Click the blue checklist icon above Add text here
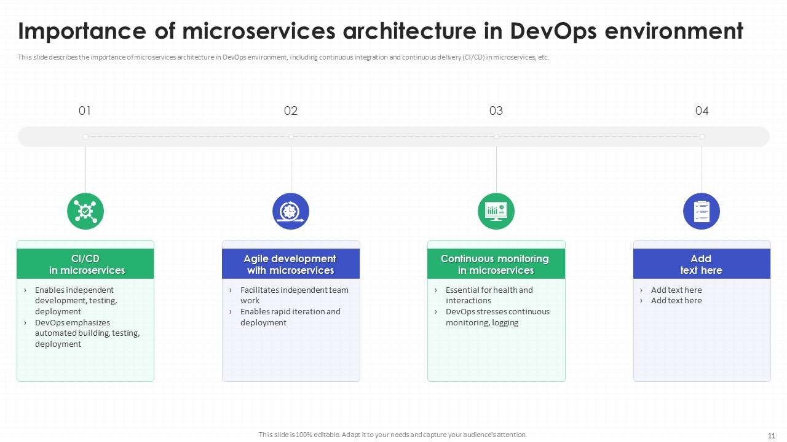787x442 pixels. 702,211
